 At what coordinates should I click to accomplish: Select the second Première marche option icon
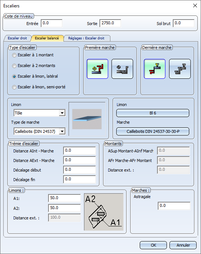click(123, 69)
